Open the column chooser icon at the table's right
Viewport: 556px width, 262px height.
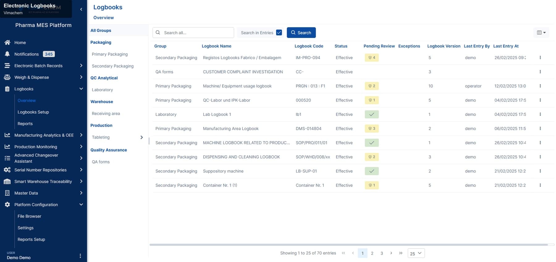[x=541, y=33]
